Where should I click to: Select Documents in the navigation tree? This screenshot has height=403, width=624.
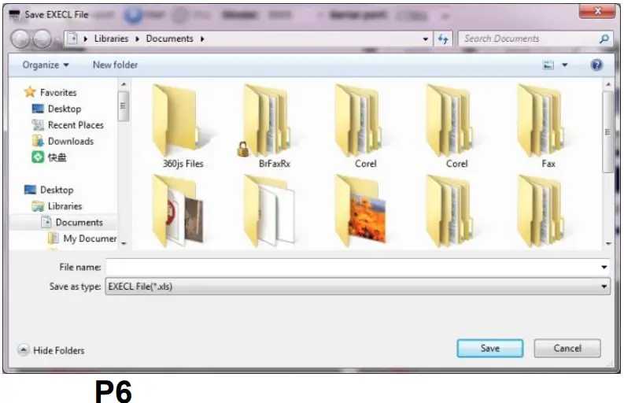tap(72, 222)
